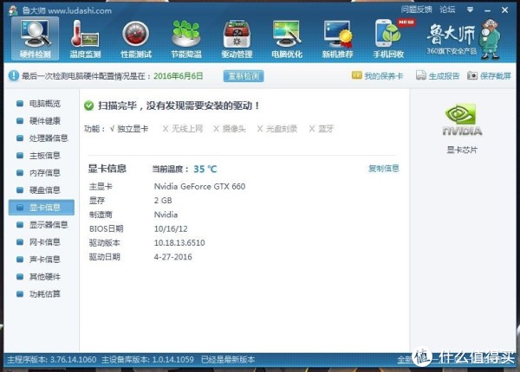This screenshot has height=372, width=520.
Task: Launch the 性能测试 performance test
Action: [136, 39]
